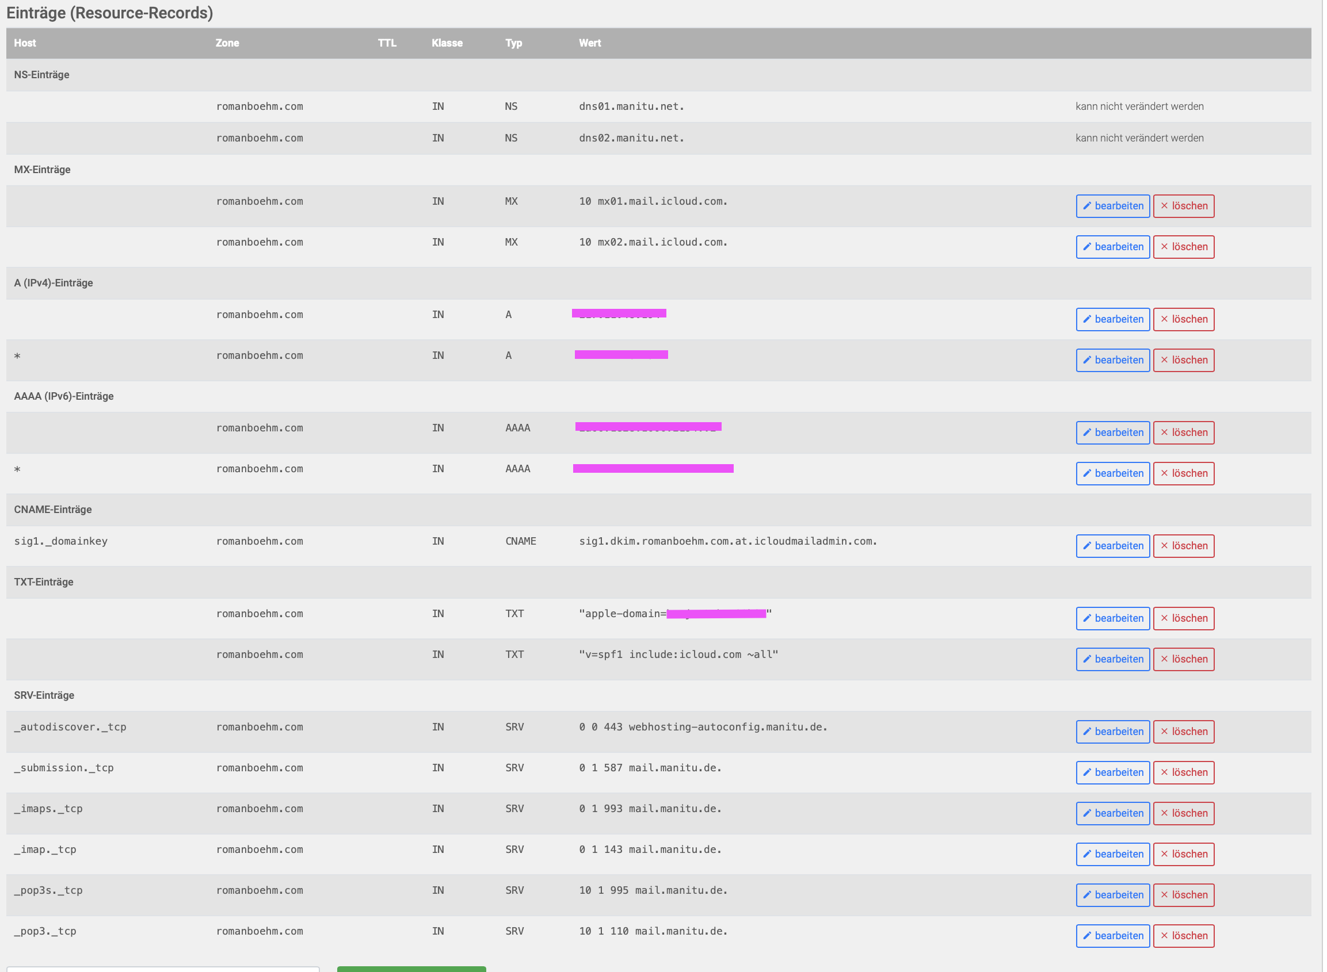
Task: Click the X icon to delete MX record mx02.mail.icloud.com
Action: click(1164, 247)
